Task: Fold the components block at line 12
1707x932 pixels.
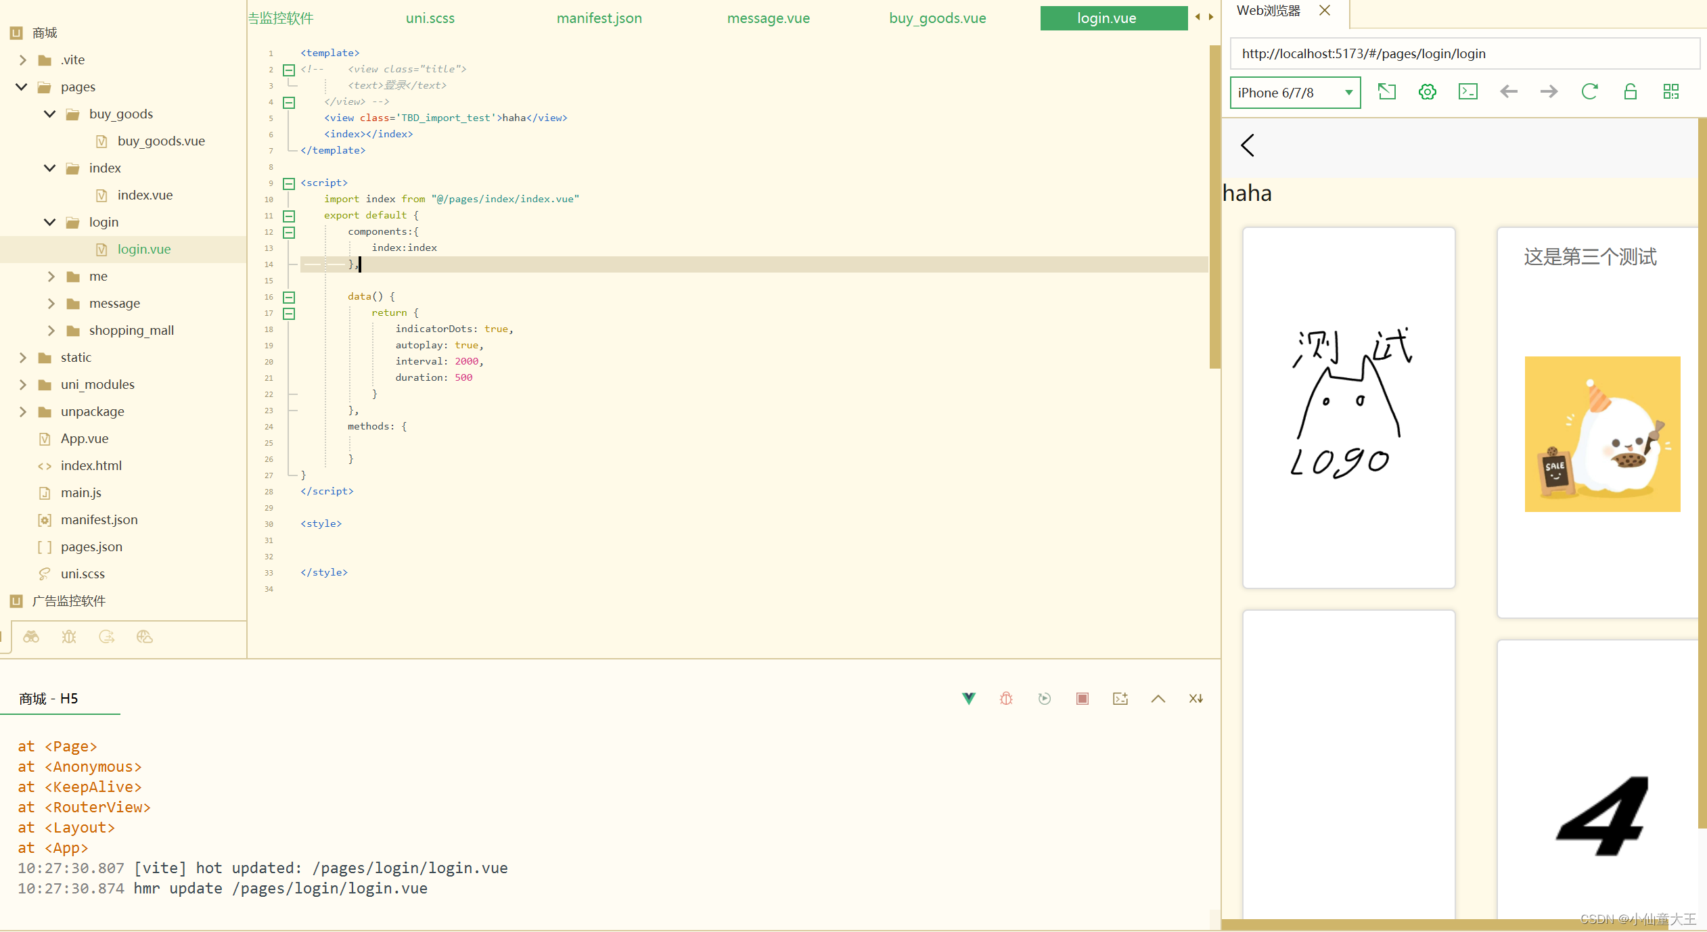Action: 289,232
